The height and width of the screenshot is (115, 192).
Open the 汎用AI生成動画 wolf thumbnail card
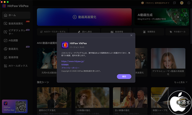[47, 62]
